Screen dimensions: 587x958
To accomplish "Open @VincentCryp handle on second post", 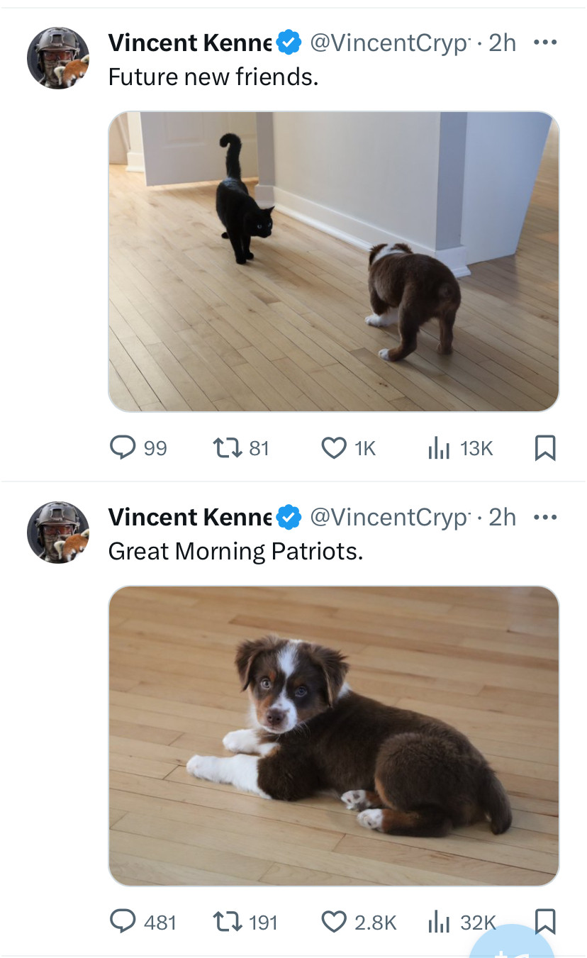I will 390,517.
